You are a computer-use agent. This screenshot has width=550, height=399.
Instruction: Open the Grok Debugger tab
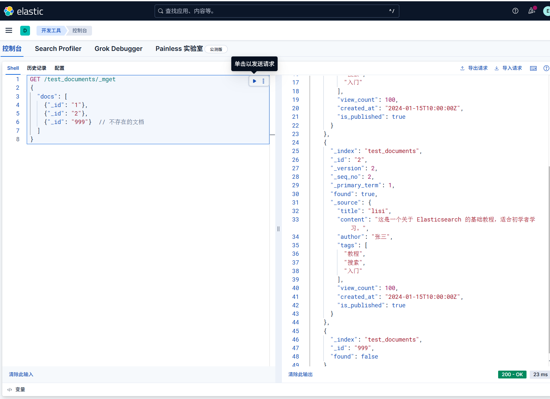tap(118, 49)
